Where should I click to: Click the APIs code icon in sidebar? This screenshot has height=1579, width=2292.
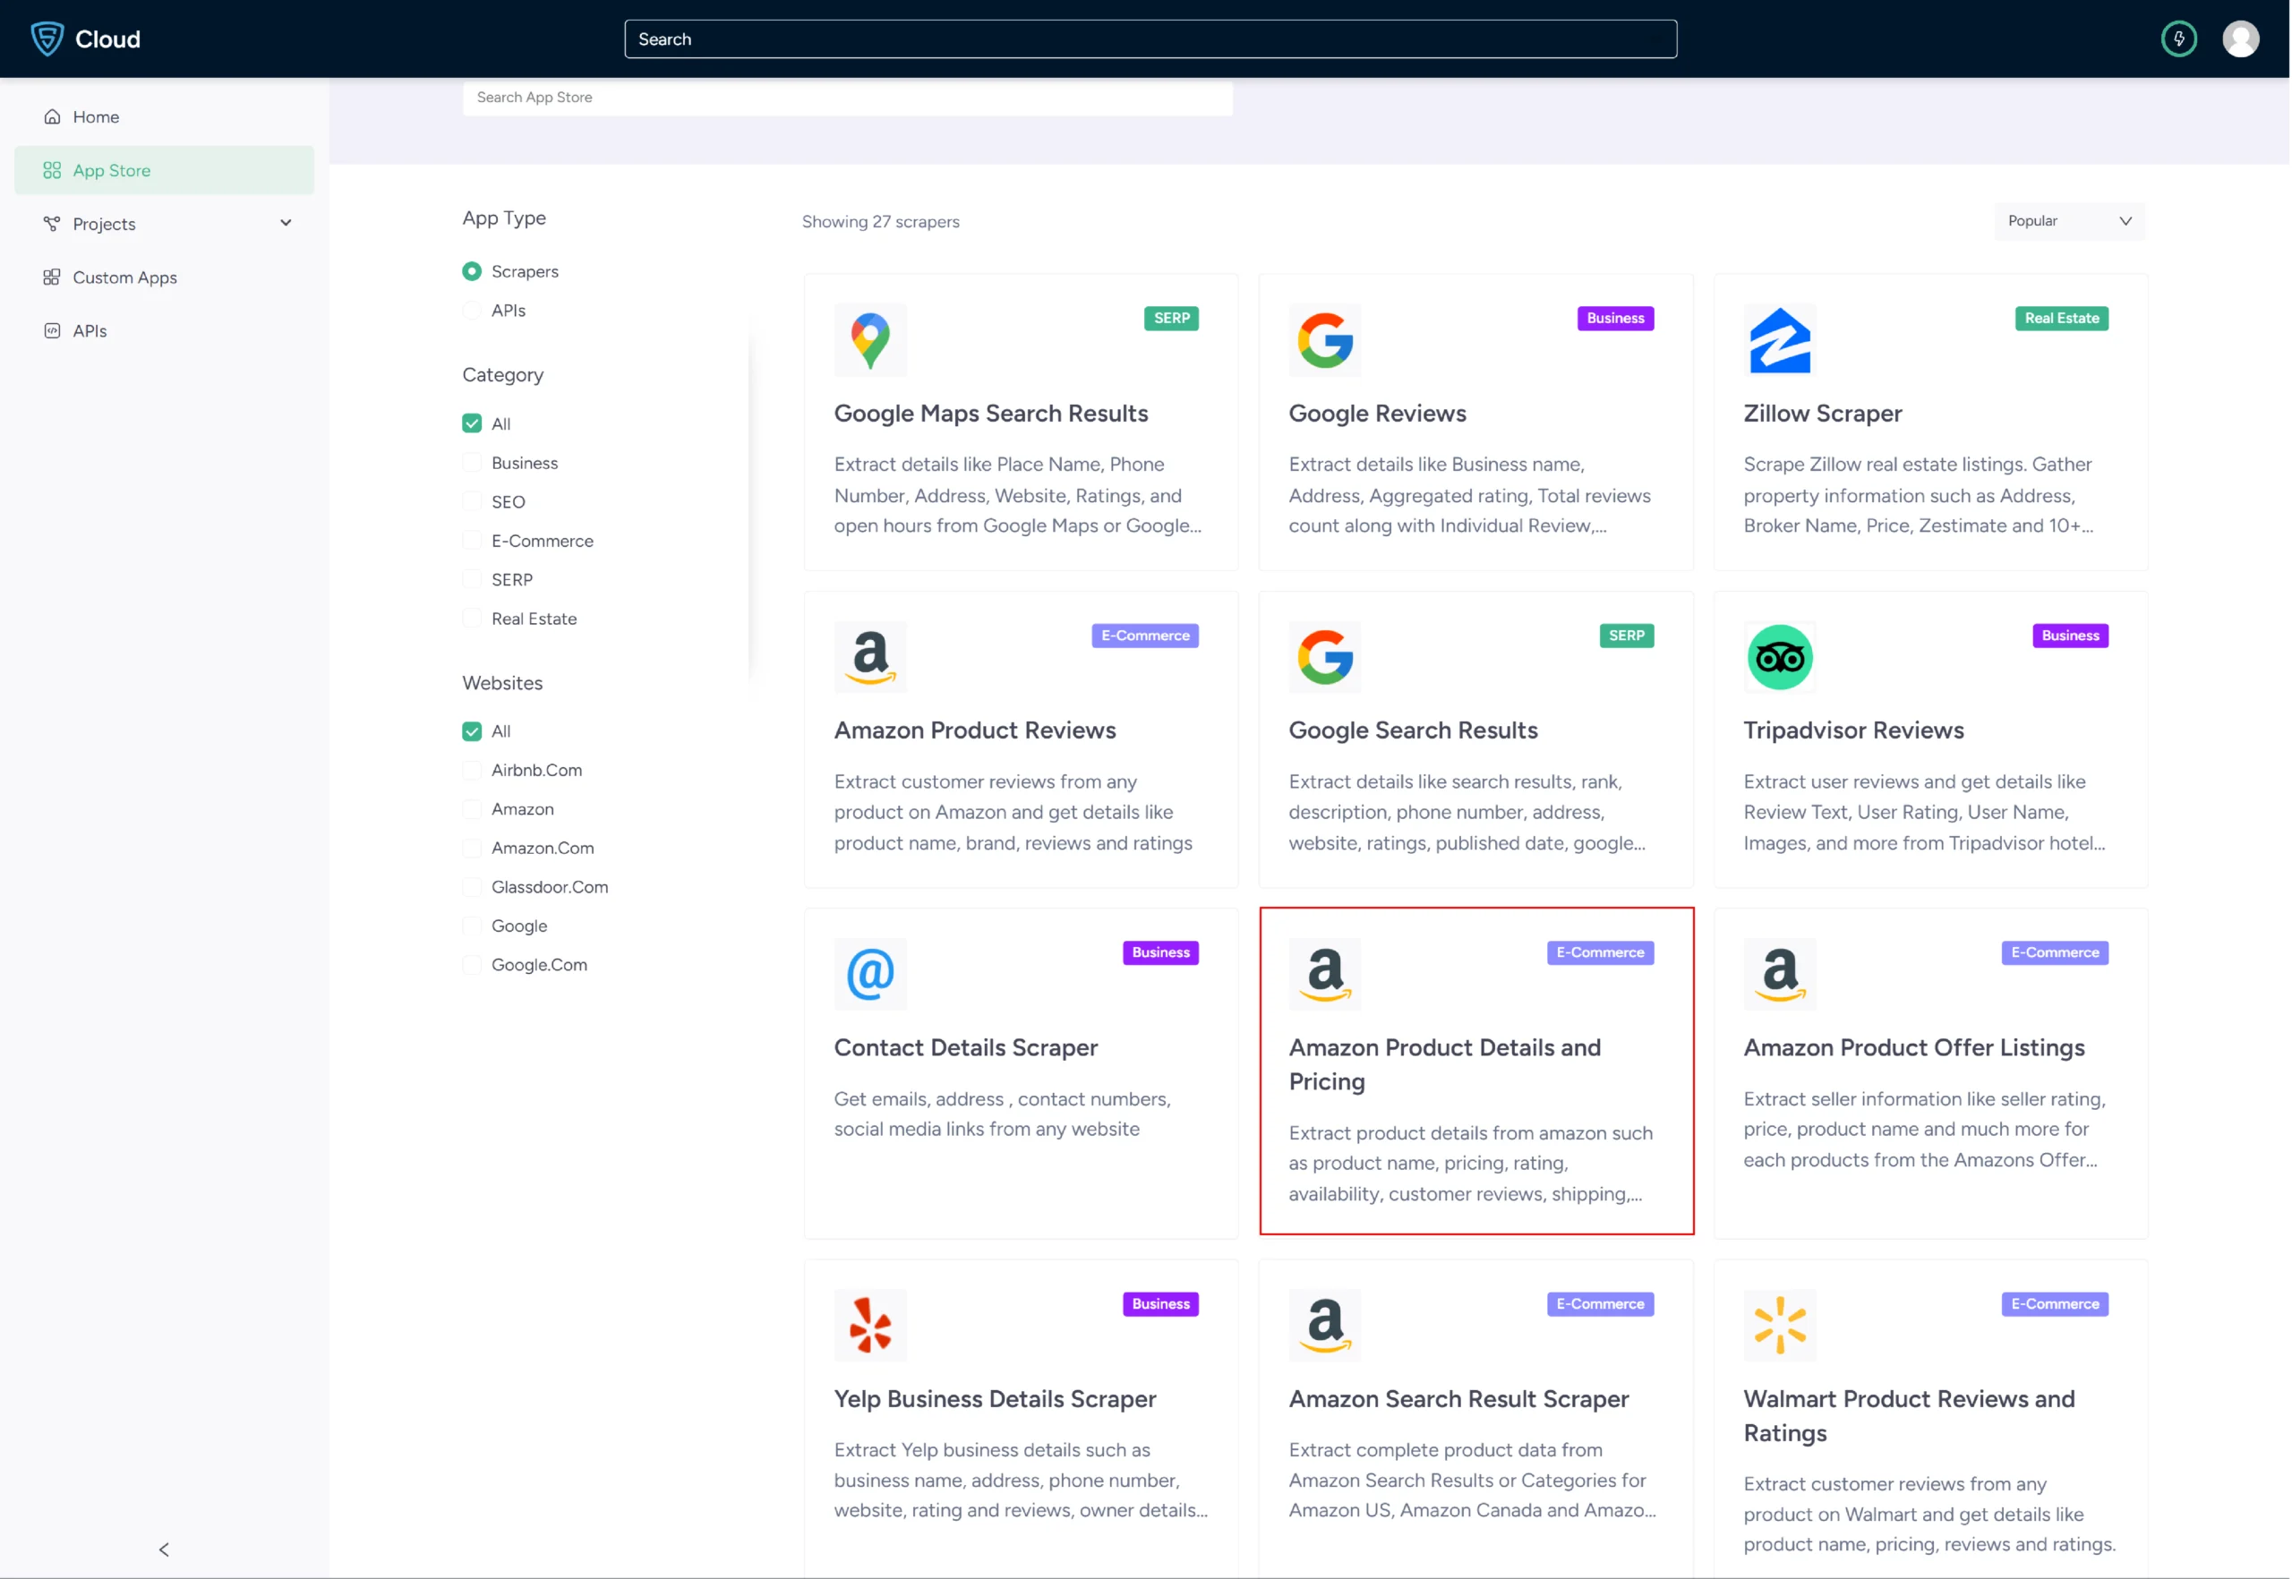[x=53, y=330]
